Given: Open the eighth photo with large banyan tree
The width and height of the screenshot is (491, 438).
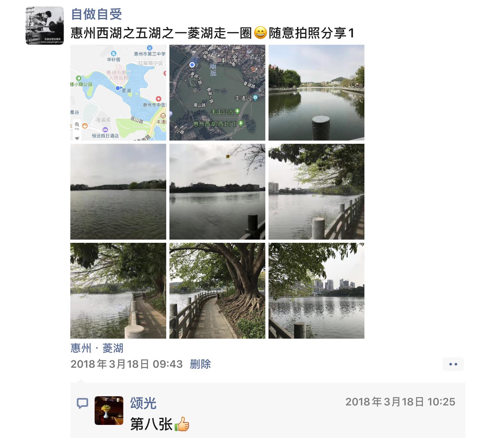Looking at the screenshot, I should pos(217,291).
